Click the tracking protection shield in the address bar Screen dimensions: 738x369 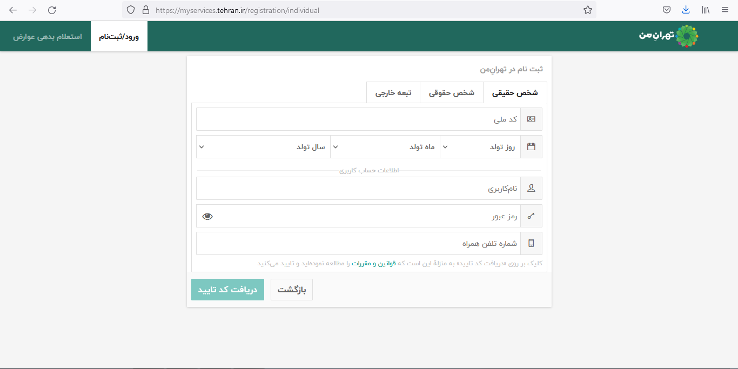pos(130,10)
